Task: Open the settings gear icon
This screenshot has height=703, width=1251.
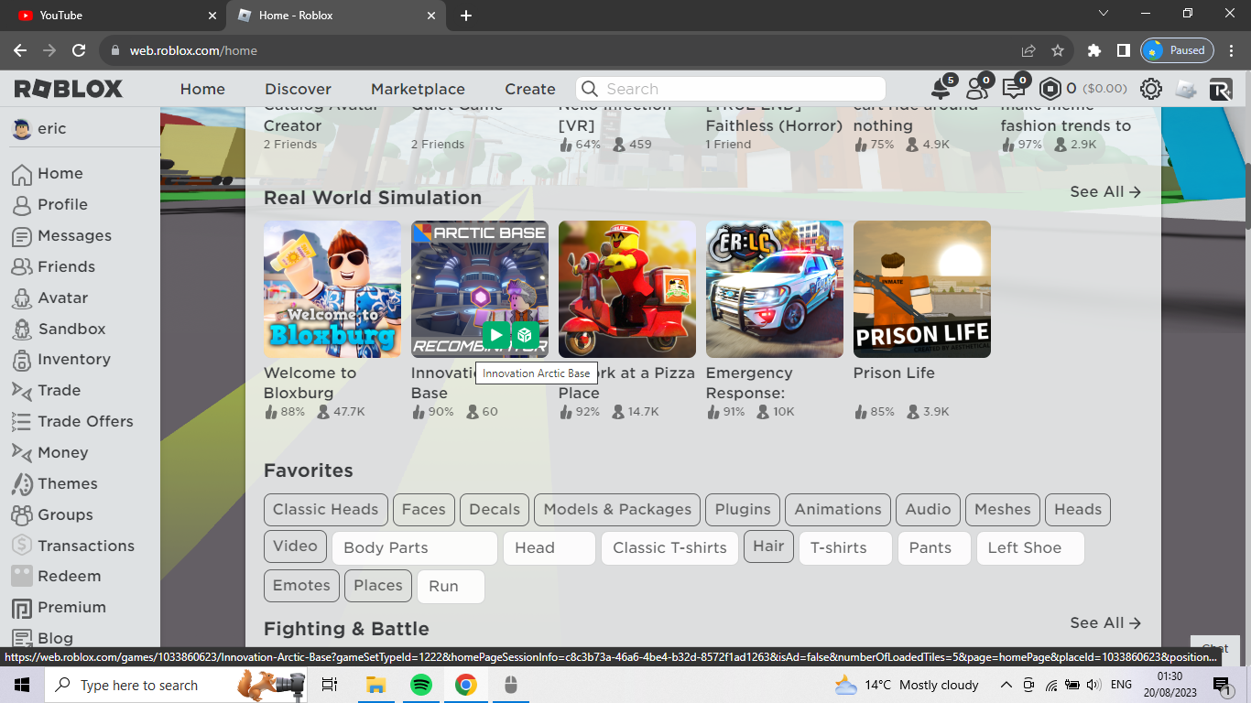Action: click(x=1150, y=89)
